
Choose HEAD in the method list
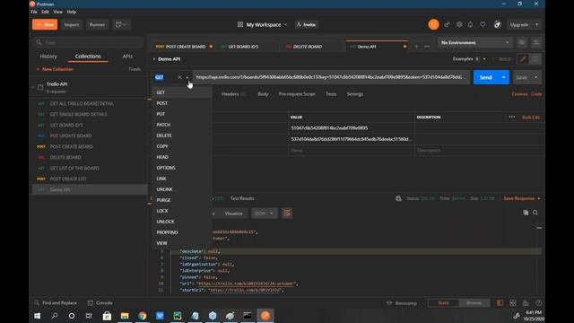[182, 157]
